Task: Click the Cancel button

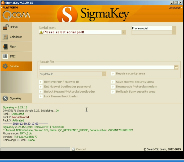Action: point(79,149)
